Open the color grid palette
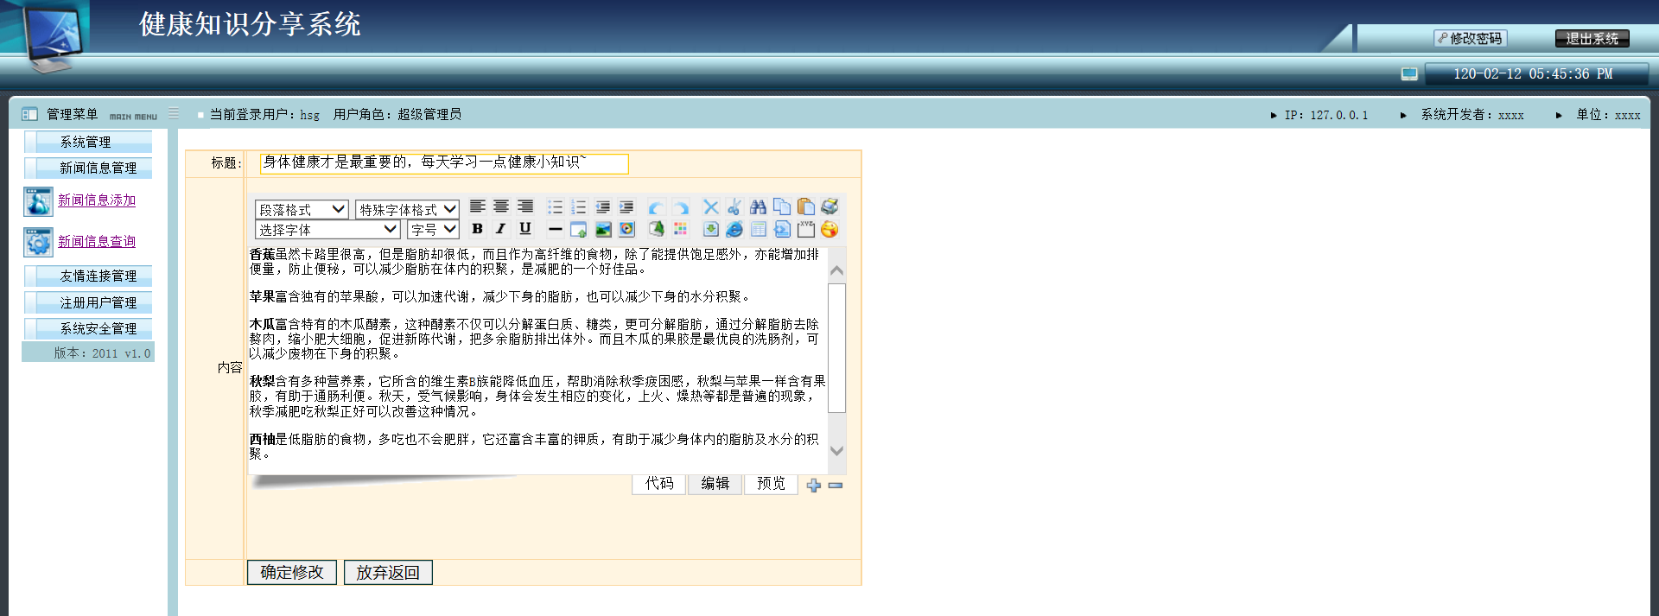 (681, 230)
